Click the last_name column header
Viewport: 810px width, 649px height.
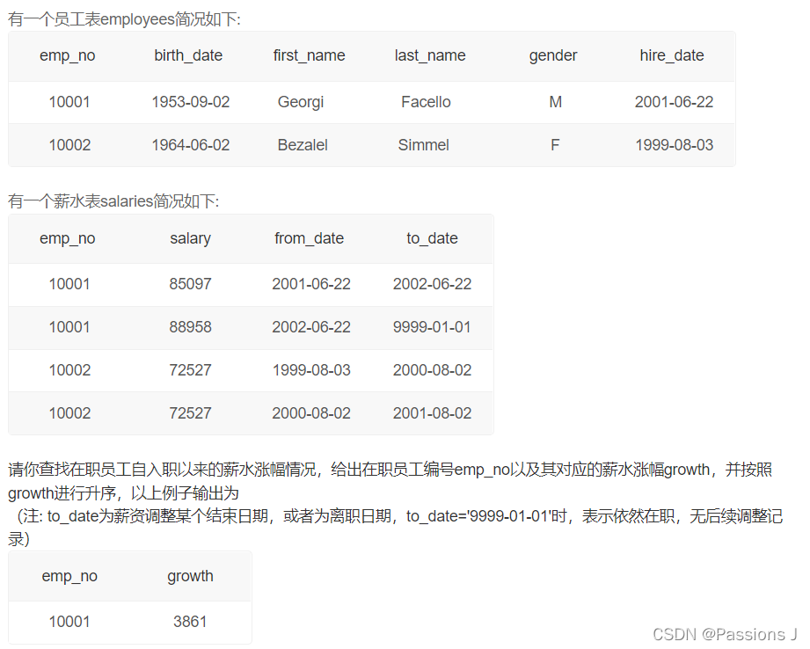430,55
